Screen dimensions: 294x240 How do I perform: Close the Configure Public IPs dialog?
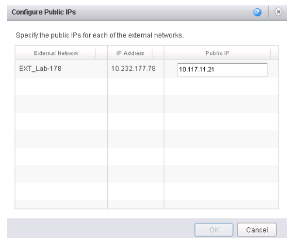tap(278, 12)
